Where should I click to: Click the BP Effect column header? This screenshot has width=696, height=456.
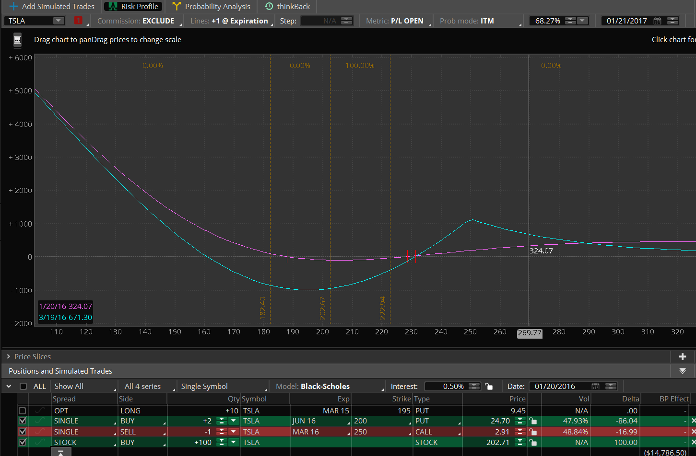tap(674, 399)
